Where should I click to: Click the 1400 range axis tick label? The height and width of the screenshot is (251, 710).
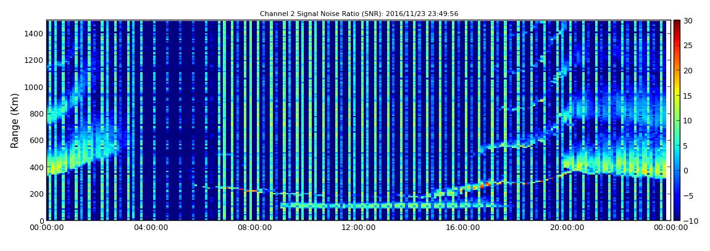(x=35, y=33)
